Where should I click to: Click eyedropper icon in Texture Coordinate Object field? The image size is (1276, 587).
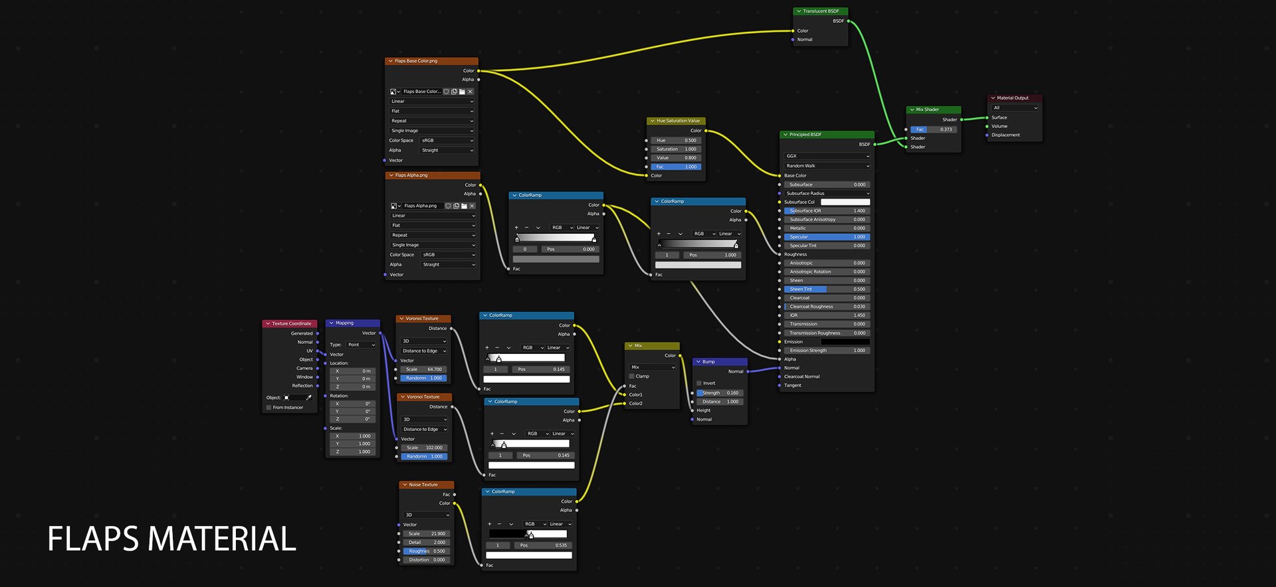pyautogui.click(x=309, y=398)
